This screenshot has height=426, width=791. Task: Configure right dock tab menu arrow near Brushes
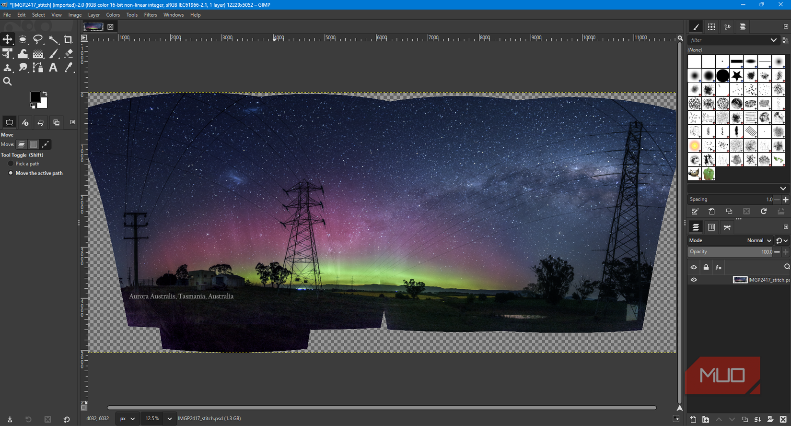pos(786,26)
